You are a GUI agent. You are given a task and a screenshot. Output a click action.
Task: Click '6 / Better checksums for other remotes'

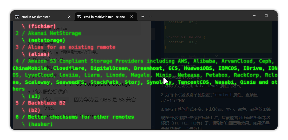pyautogui.click(x=75, y=117)
